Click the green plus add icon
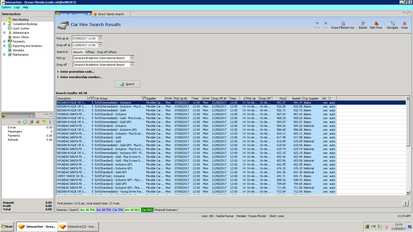This screenshot has width=413, height=232. tap(19, 122)
